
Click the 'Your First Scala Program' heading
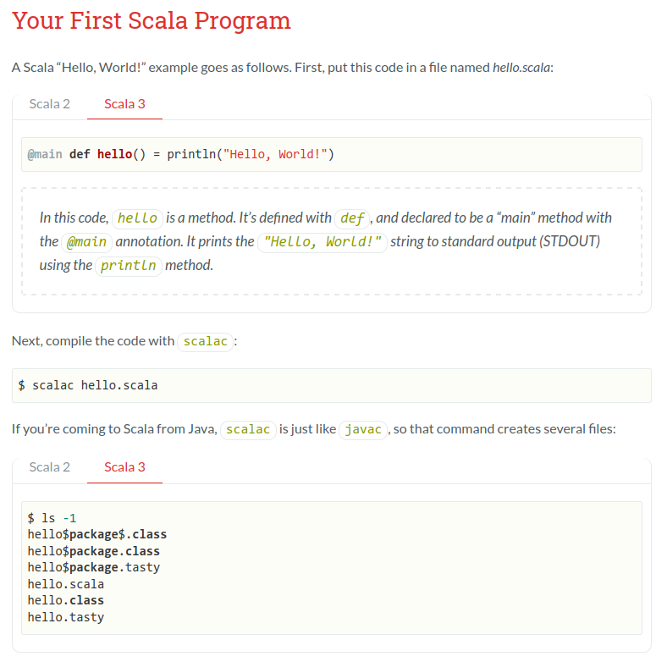pyautogui.click(x=151, y=20)
